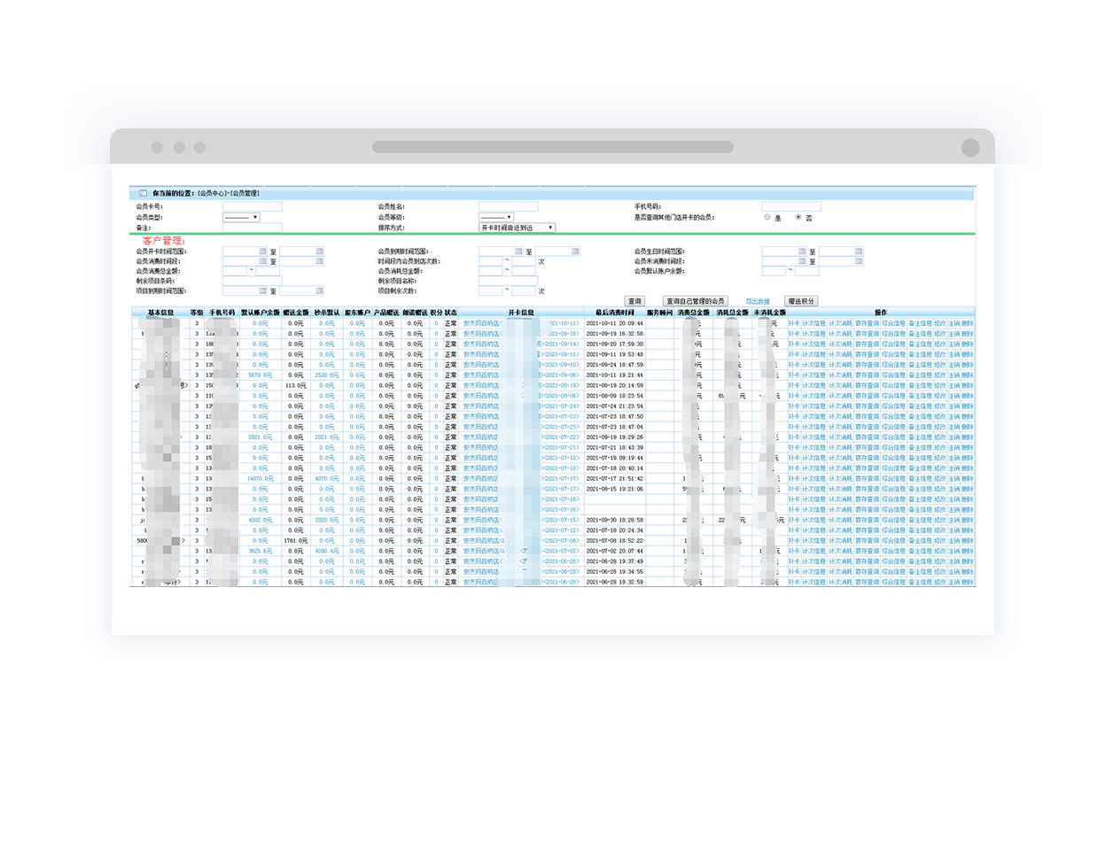Image resolution: width=1113 pixels, height=866 pixels.
Task: Select 是 for querying other stores' members
Action: tap(767, 217)
